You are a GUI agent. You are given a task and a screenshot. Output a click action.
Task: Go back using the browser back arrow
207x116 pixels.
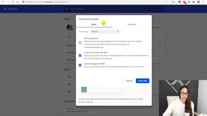[x=3, y=2]
